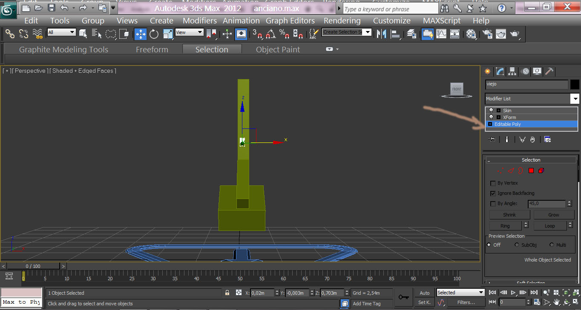The height and width of the screenshot is (310, 581).
Task: Open the selection filter All dropdown
Action: pyautogui.click(x=62, y=32)
